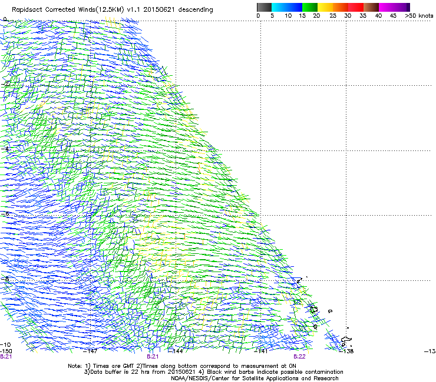436x382 pixels.
Task: Click the dark purple 45-50 knots legend swatch
Action: pos(402,7)
